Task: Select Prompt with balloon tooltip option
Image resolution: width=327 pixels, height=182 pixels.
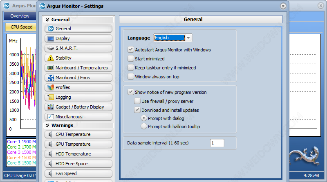Action: point(144,126)
